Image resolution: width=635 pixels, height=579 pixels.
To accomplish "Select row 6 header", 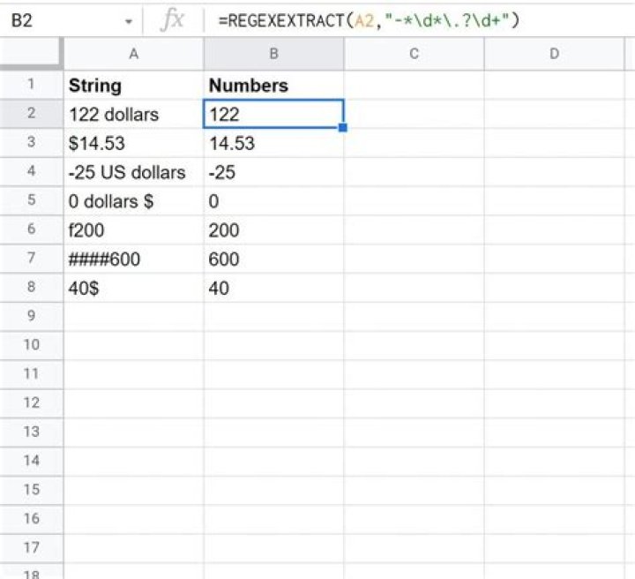I will 31,229.
